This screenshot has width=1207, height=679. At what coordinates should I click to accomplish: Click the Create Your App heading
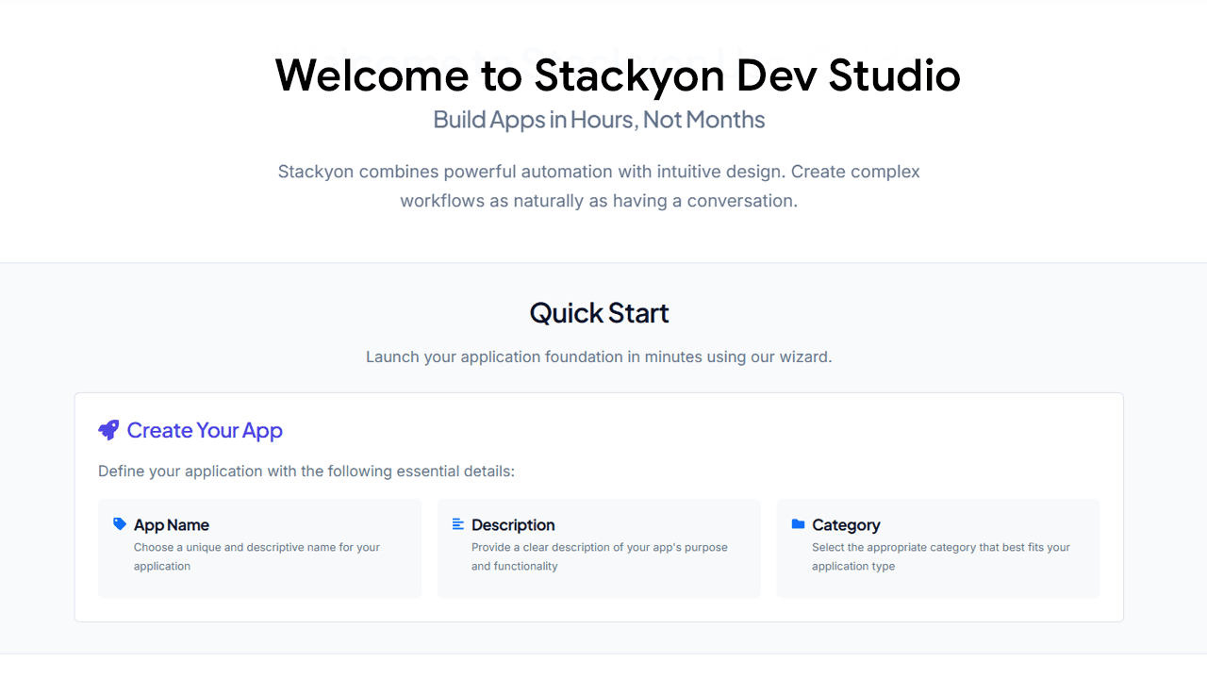[x=206, y=430]
